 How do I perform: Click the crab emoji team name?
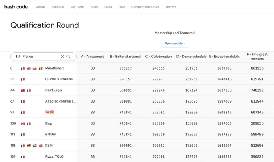tap(50, 112)
